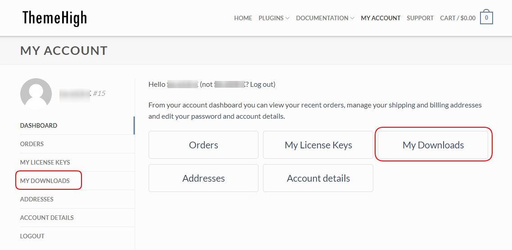Click LOGOUT in the sidebar
Viewport: 512px width, 250px height.
(32, 236)
